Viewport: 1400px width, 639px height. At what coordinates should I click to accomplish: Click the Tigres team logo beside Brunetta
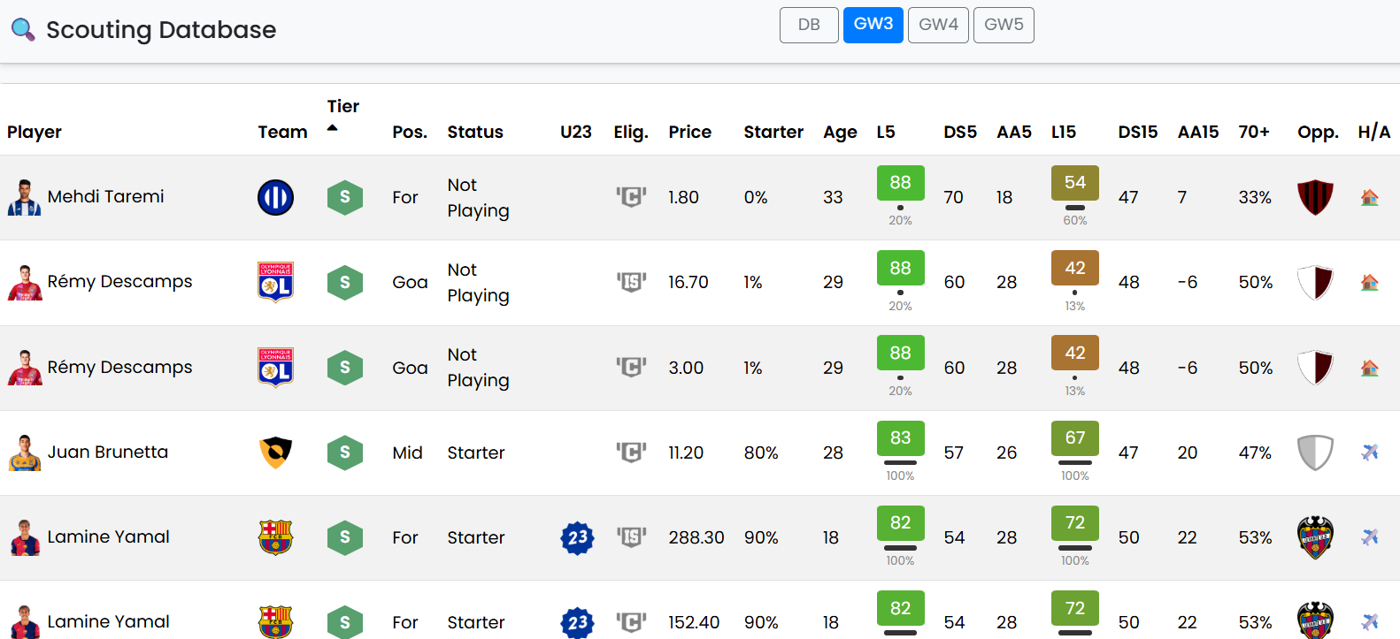tap(275, 453)
